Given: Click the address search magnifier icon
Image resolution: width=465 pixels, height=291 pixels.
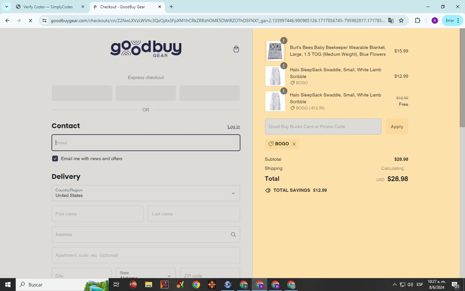Looking at the screenshot, I should (233, 235).
